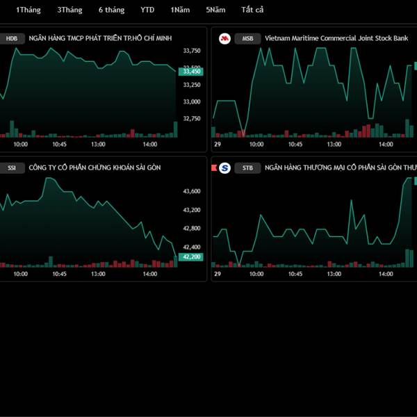Click the MSB bank logo icon
This screenshot has width=417, height=417.
[x=224, y=38]
